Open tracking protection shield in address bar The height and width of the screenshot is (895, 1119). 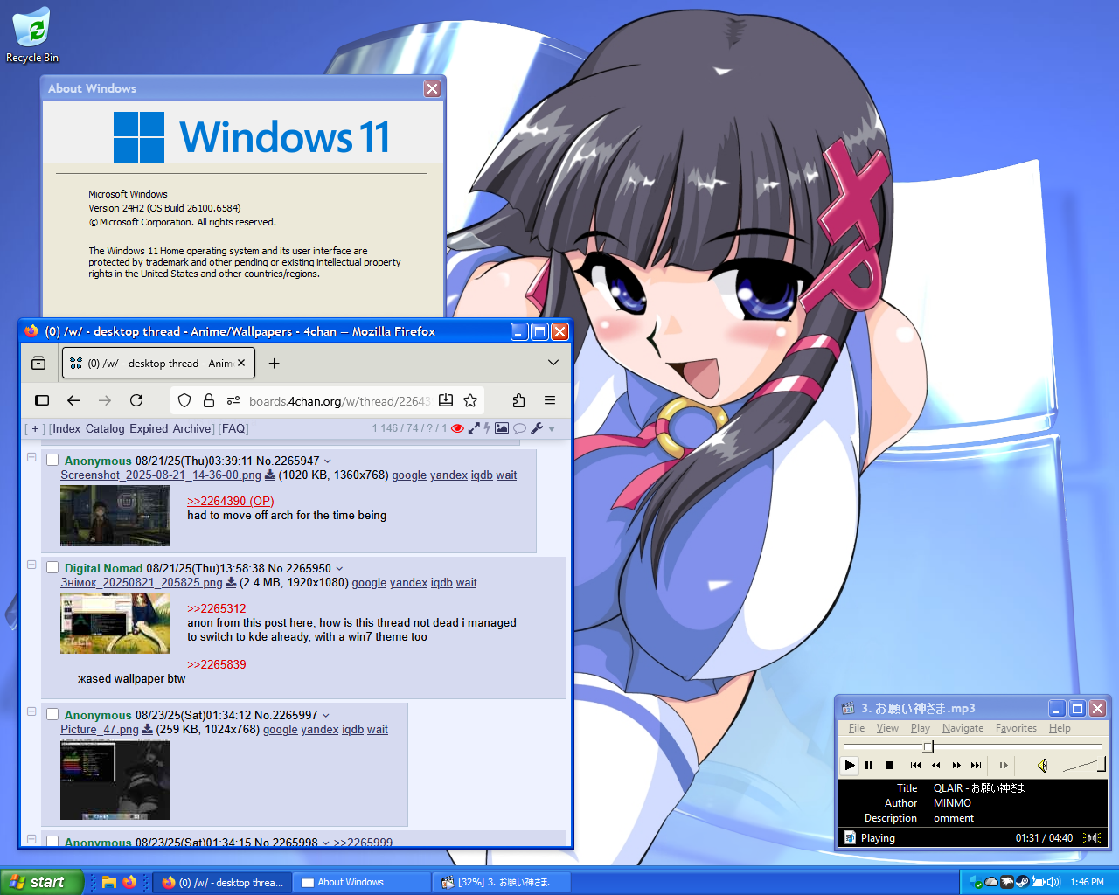184,400
